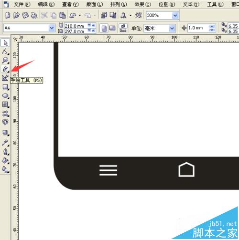Click the duplicate distance x 6.35 field
Image resolution: width=239 pixels, height=240 pixels.
click(233, 26)
